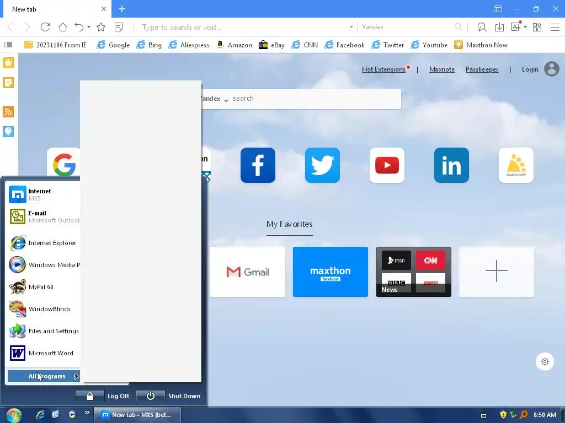The height and width of the screenshot is (423, 565).
Task: Click the resource sniffer icon in toolbar
Action: pos(482,27)
